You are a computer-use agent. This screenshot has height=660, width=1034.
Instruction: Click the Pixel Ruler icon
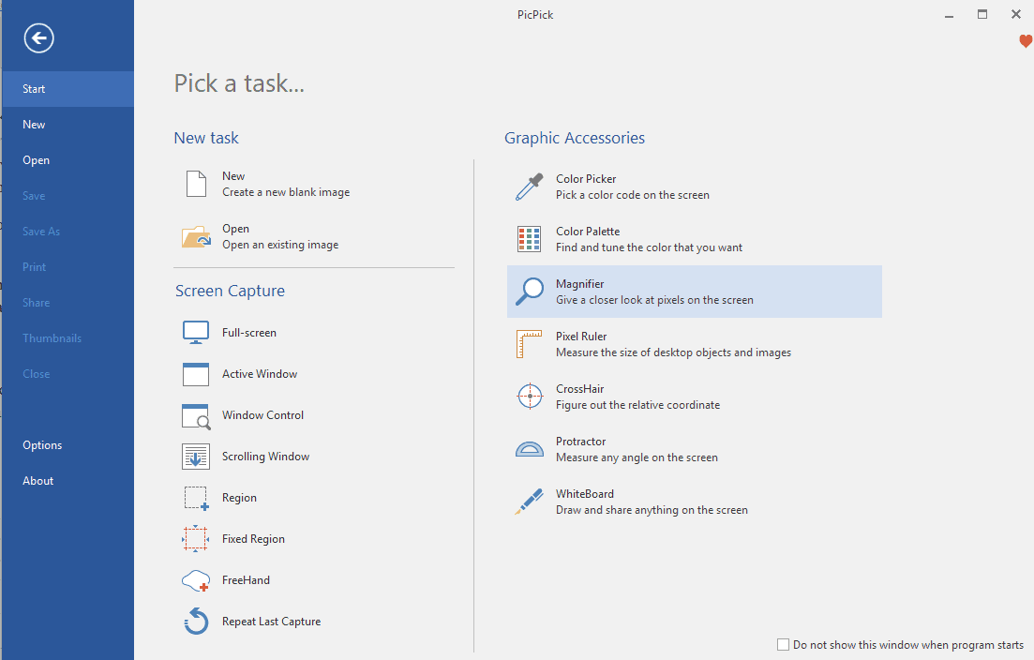pyautogui.click(x=529, y=343)
